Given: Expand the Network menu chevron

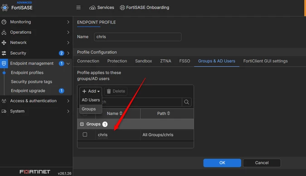Looking at the screenshot, I should 68,43.
